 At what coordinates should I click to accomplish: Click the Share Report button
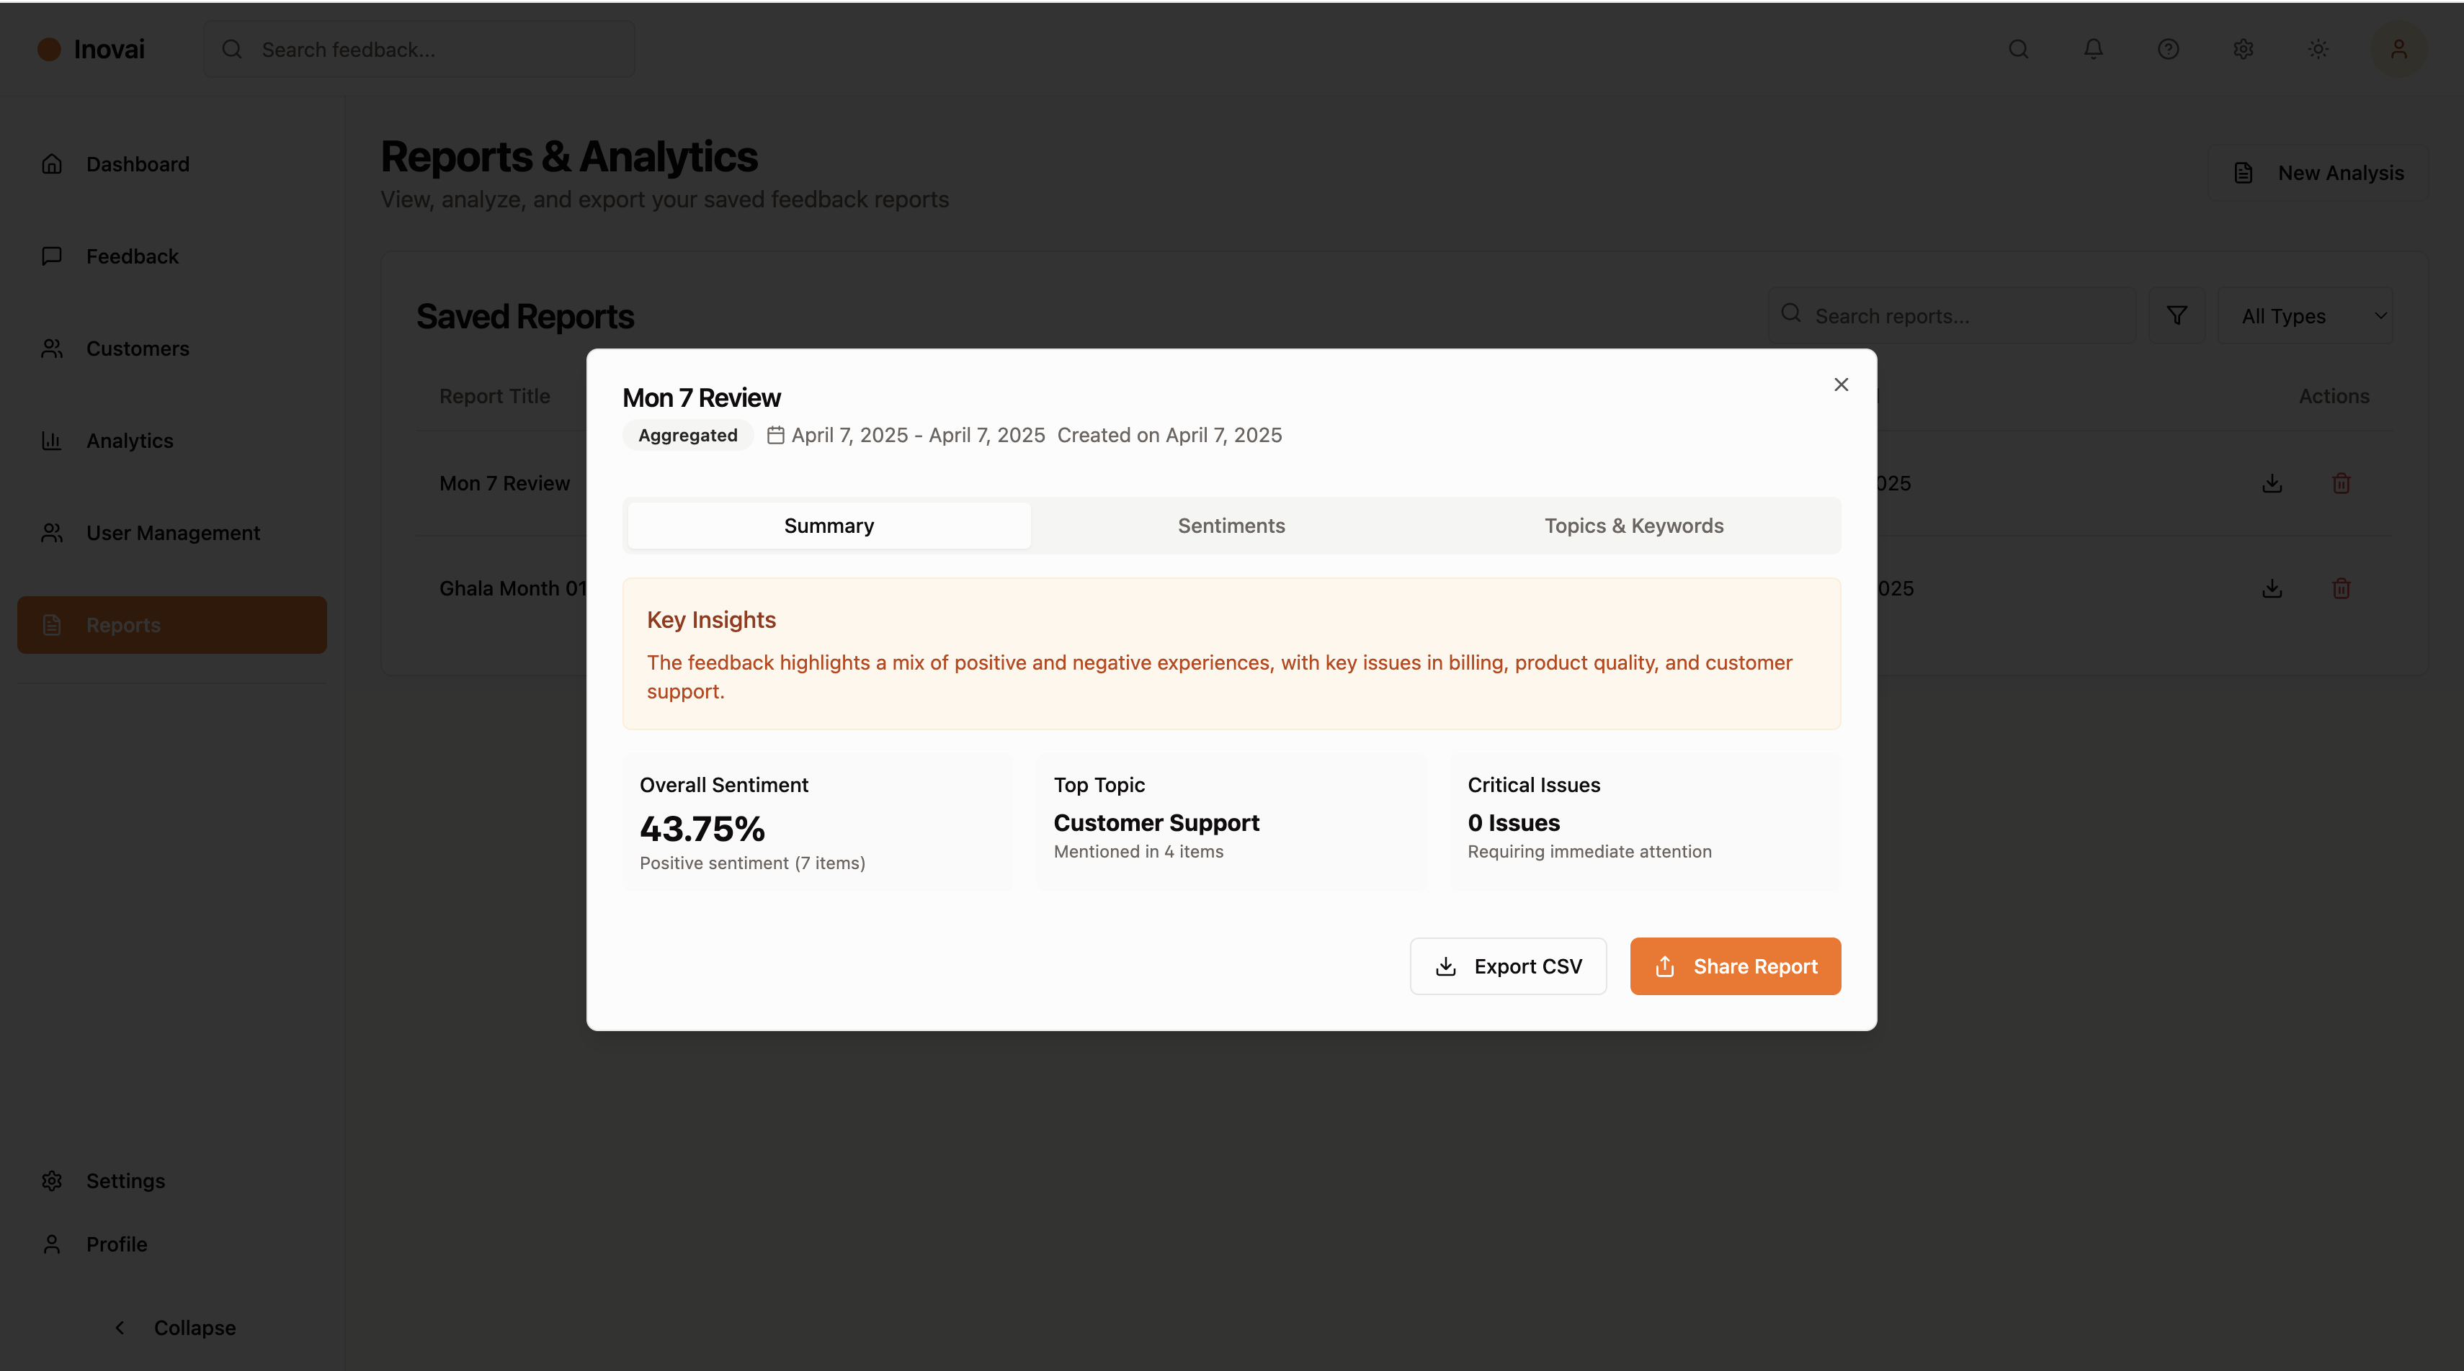click(x=1734, y=966)
